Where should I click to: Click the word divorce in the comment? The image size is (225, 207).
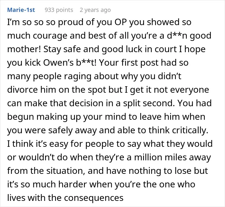coord(22,90)
